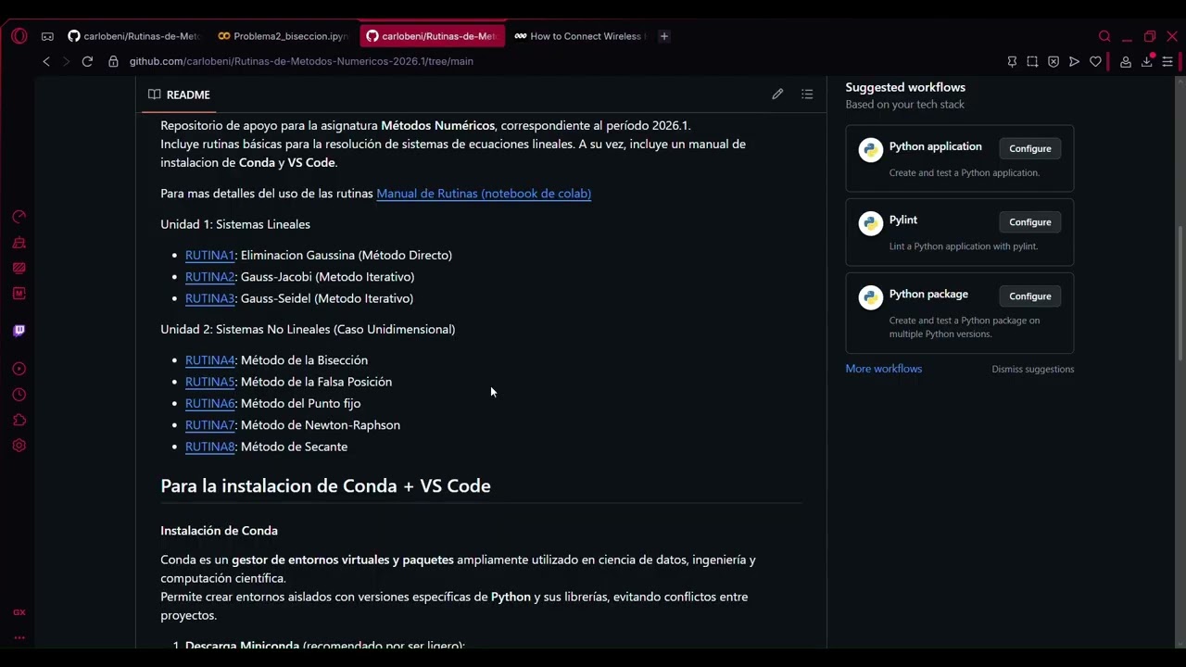Viewport: 1186px width, 667px height.
Task: Click the site padlock security icon
Action: [x=113, y=61]
